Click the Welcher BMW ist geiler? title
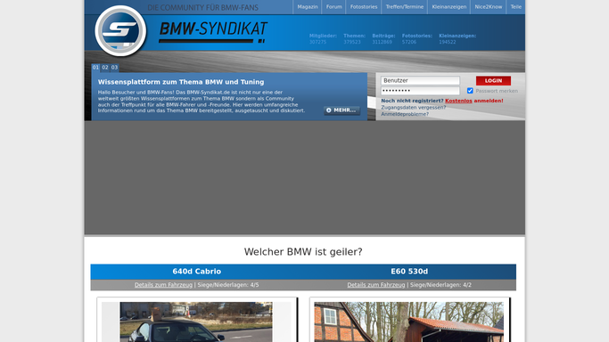This screenshot has width=609, height=342. tap(303, 252)
